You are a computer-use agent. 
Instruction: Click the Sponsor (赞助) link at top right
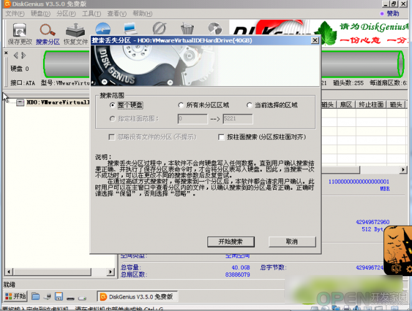[393, 14]
